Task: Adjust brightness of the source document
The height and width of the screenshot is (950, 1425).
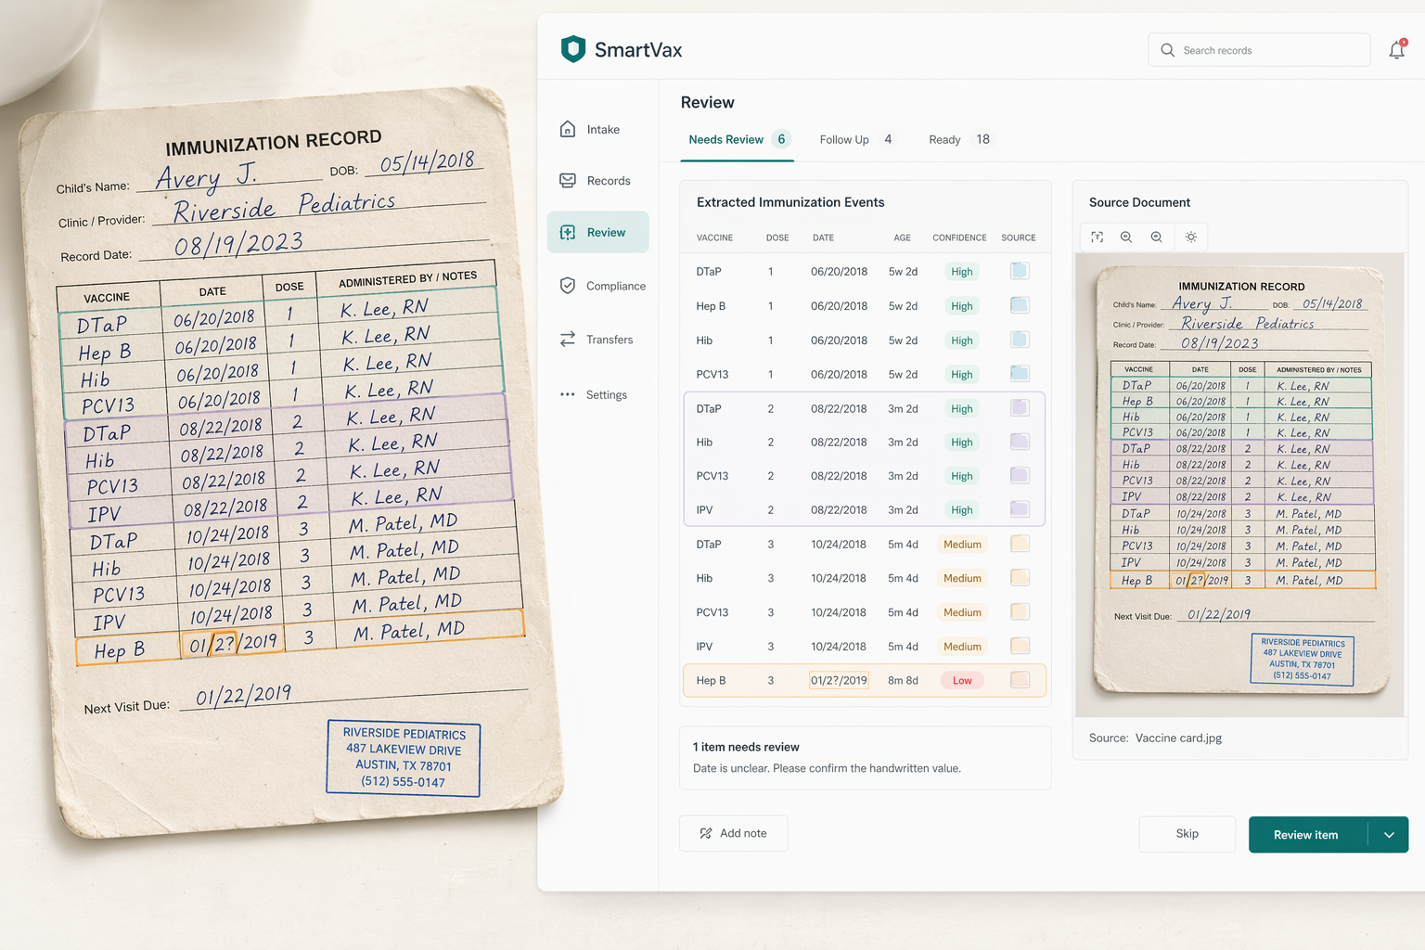Action: (x=1191, y=237)
